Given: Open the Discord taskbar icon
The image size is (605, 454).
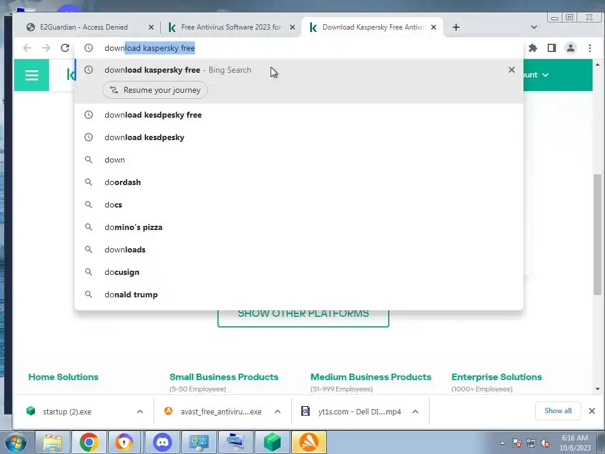Looking at the screenshot, I should 162,442.
